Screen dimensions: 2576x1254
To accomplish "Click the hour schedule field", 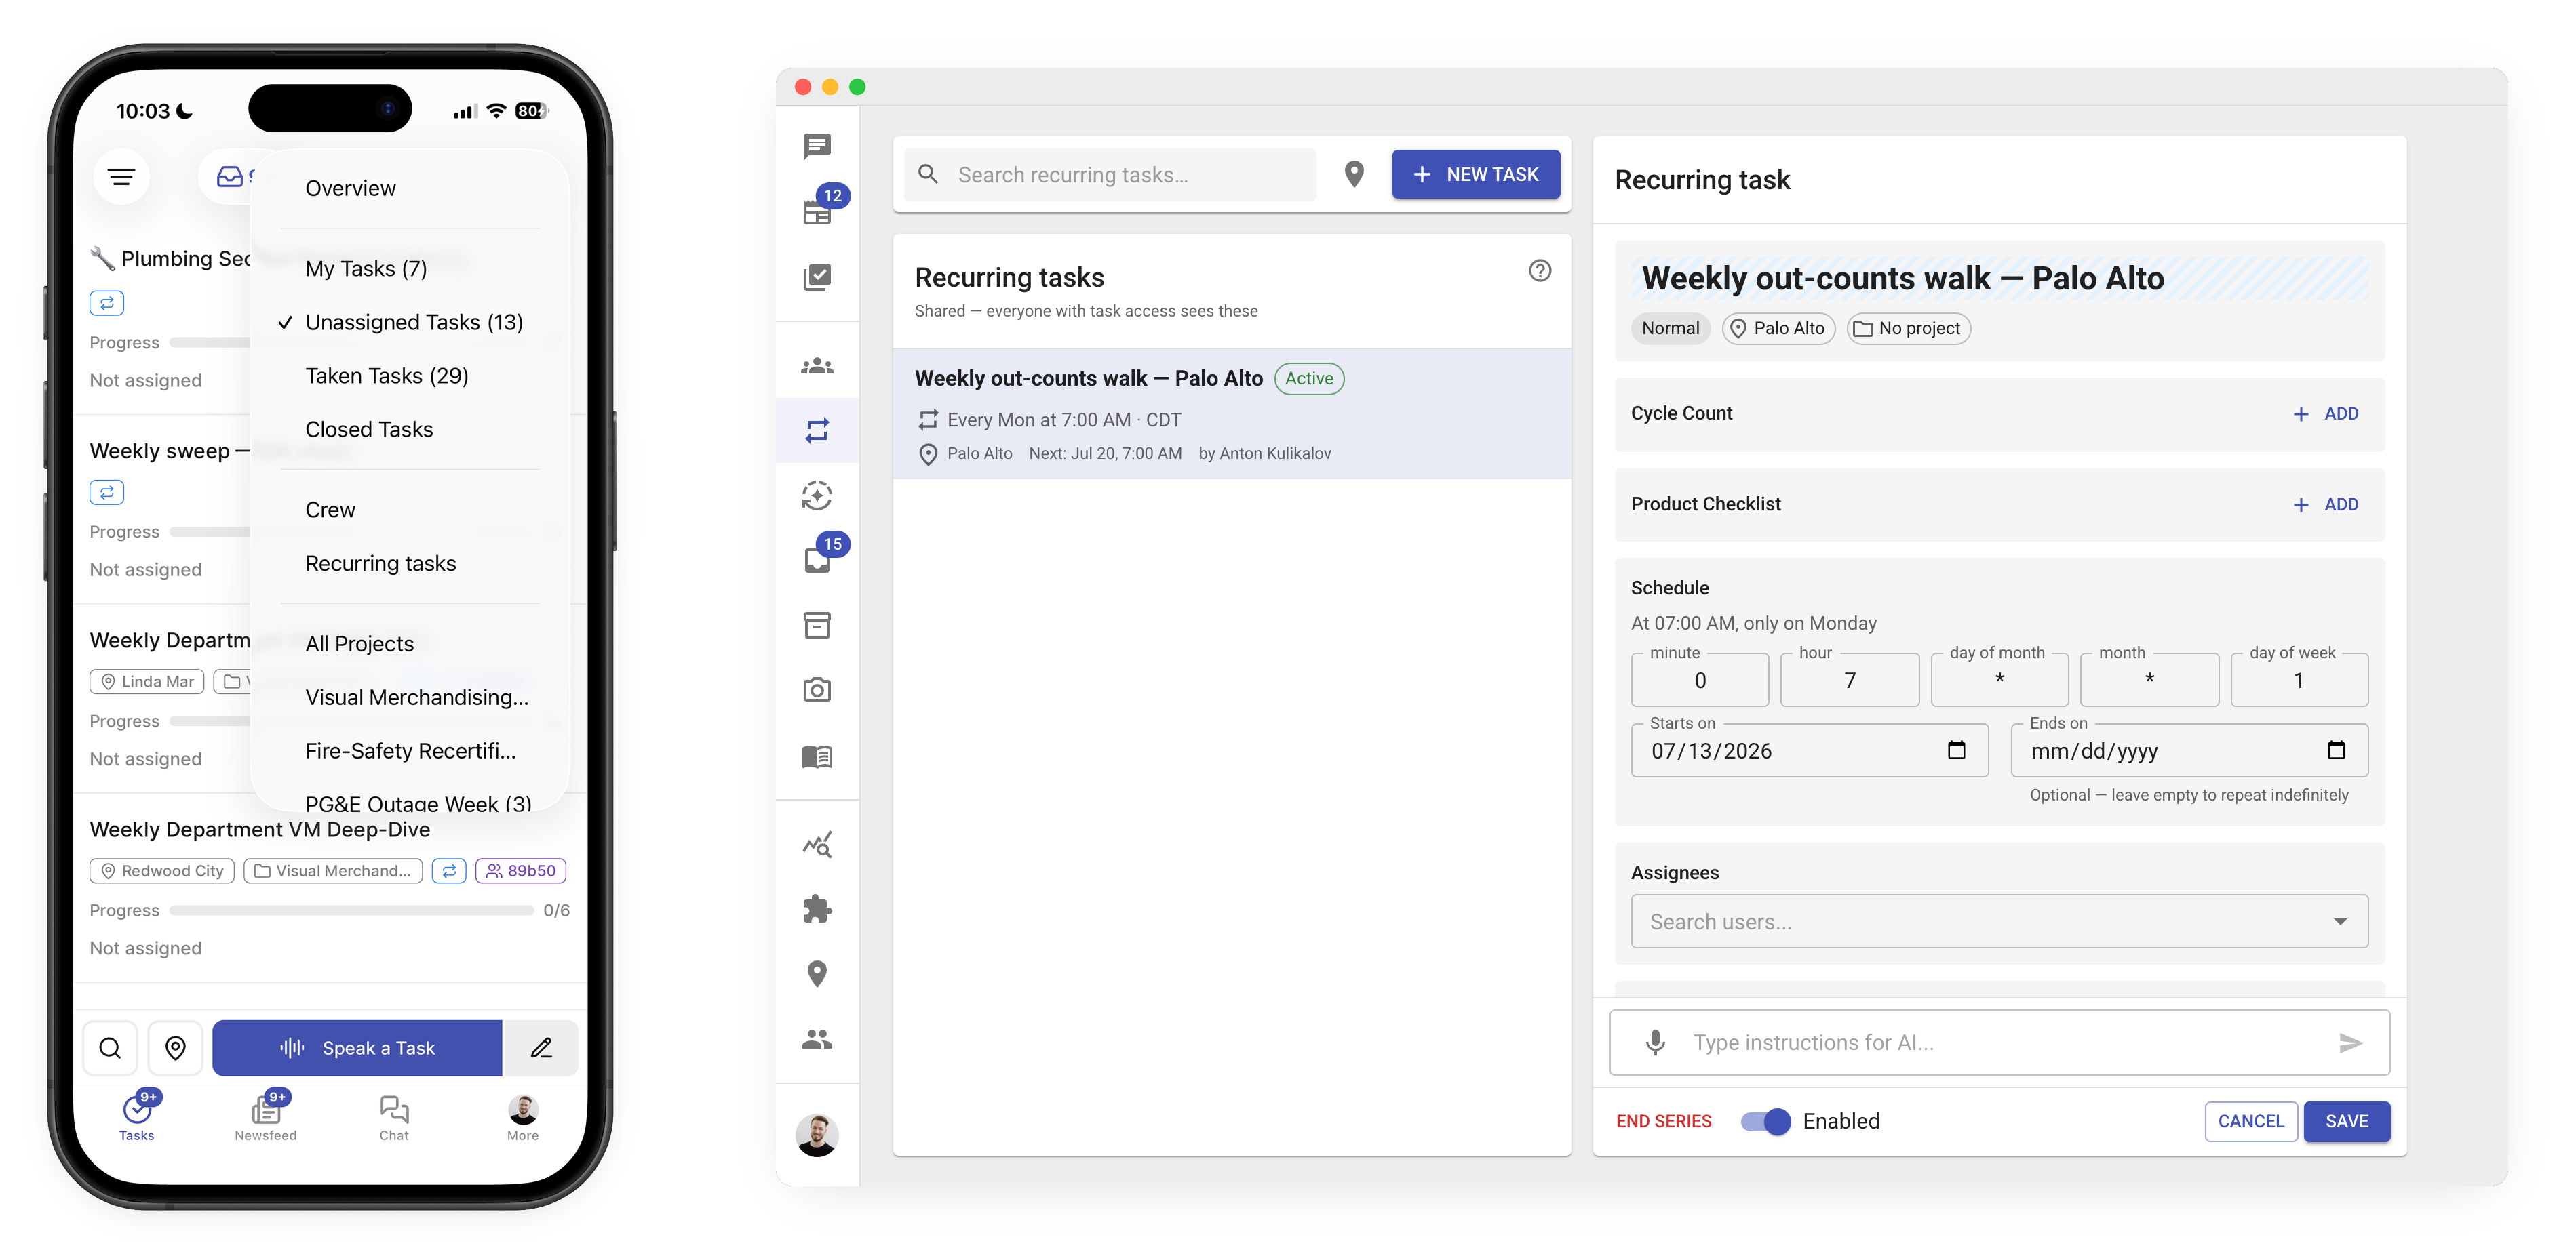I will [x=1850, y=681].
